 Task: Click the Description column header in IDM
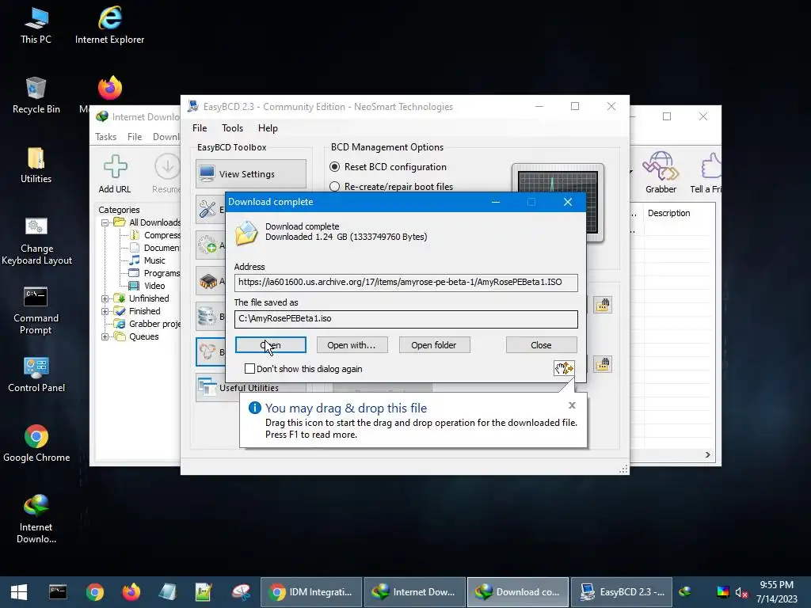click(680, 213)
